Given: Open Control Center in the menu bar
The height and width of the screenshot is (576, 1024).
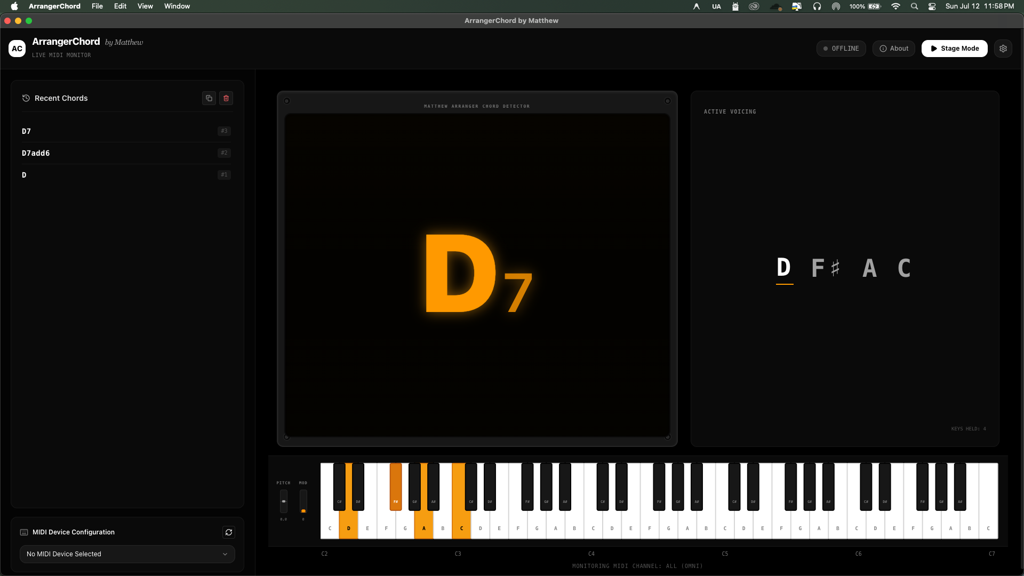Looking at the screenshot, I should tap(932, 6).
